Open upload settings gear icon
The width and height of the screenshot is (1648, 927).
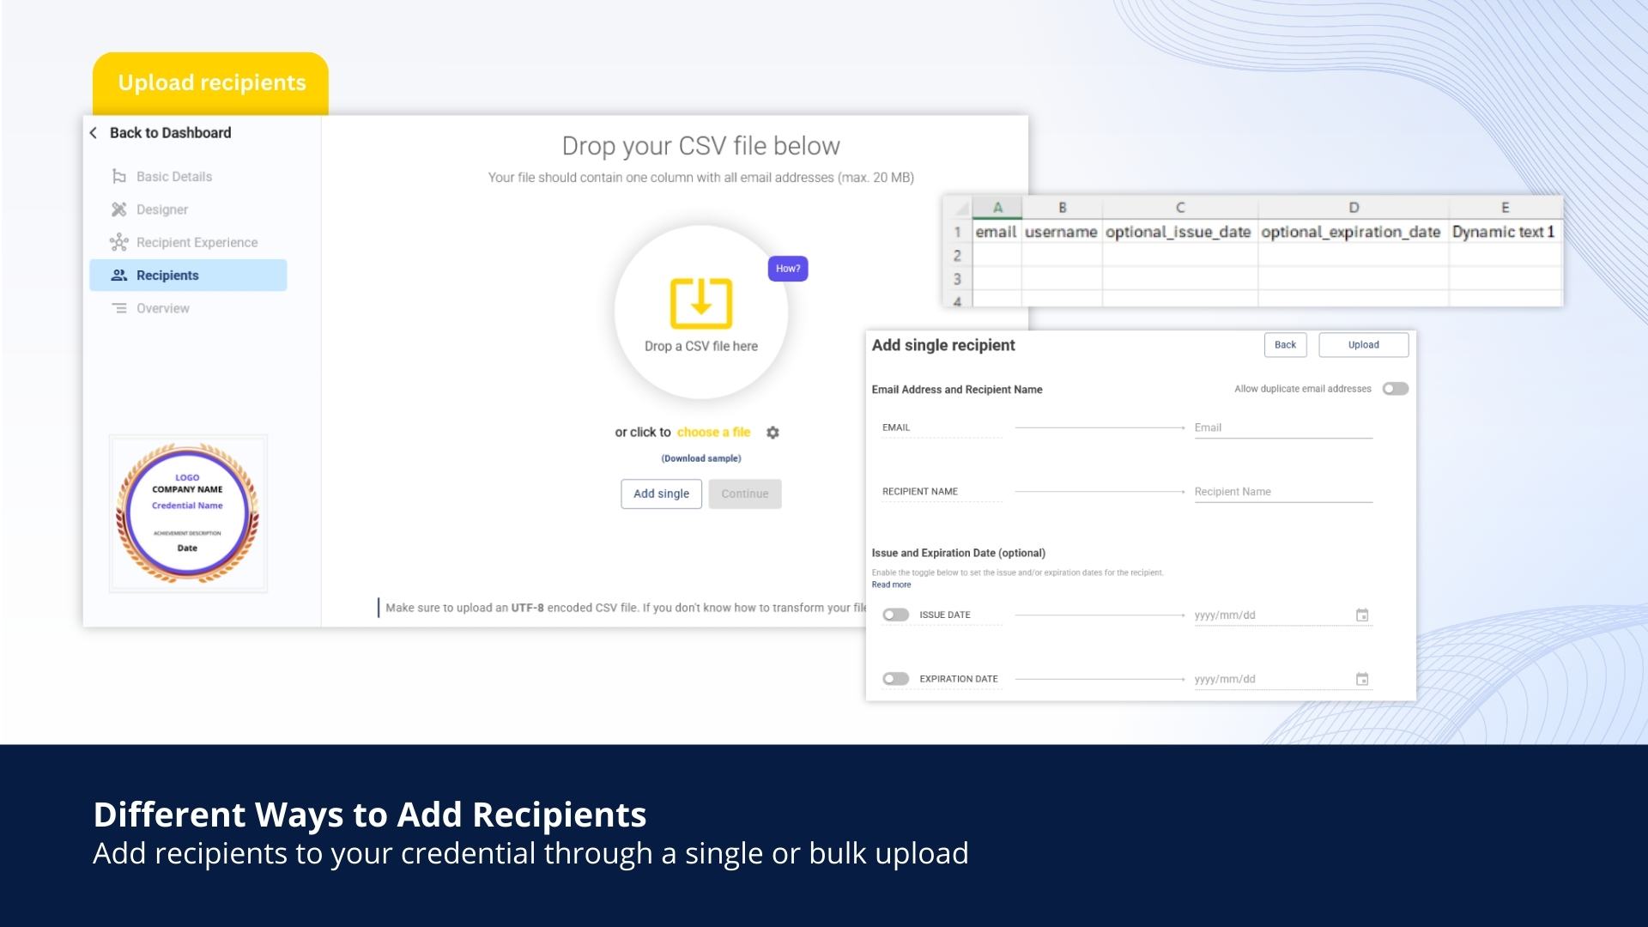tap(772, 433)
